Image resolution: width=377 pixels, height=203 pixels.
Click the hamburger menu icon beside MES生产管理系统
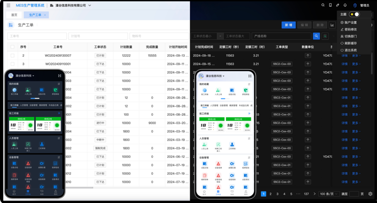pyautogui.click(x=8, y=5)
